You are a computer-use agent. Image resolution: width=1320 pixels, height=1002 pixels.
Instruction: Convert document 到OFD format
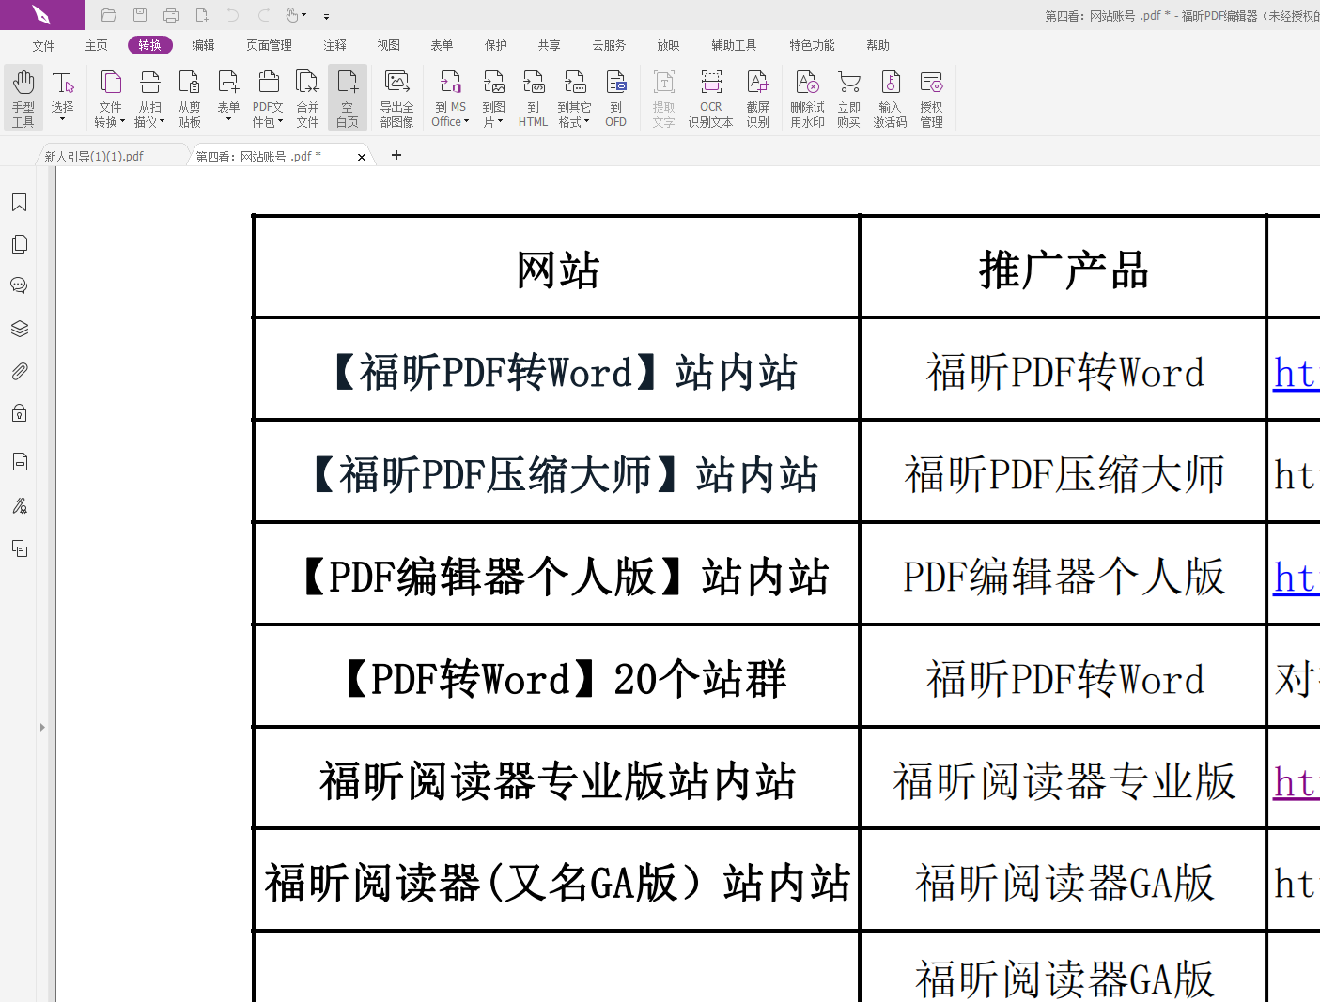click(x=615, y=97)
